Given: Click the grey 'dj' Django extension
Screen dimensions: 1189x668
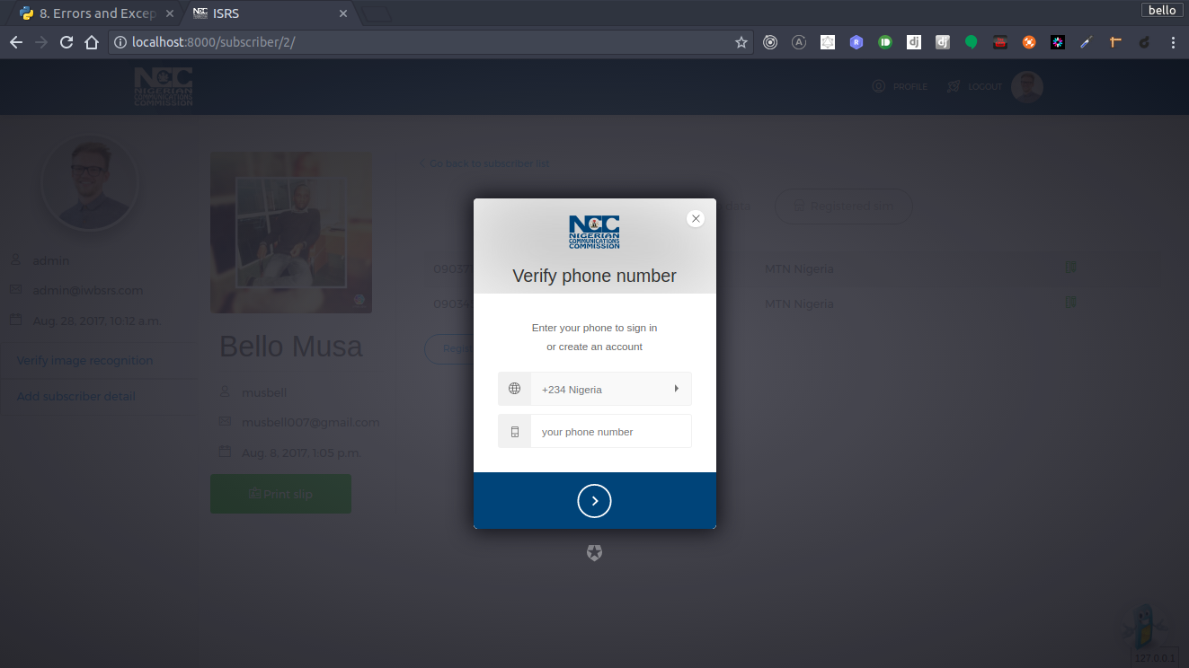Looking at the screenshot, I should 943,42.
